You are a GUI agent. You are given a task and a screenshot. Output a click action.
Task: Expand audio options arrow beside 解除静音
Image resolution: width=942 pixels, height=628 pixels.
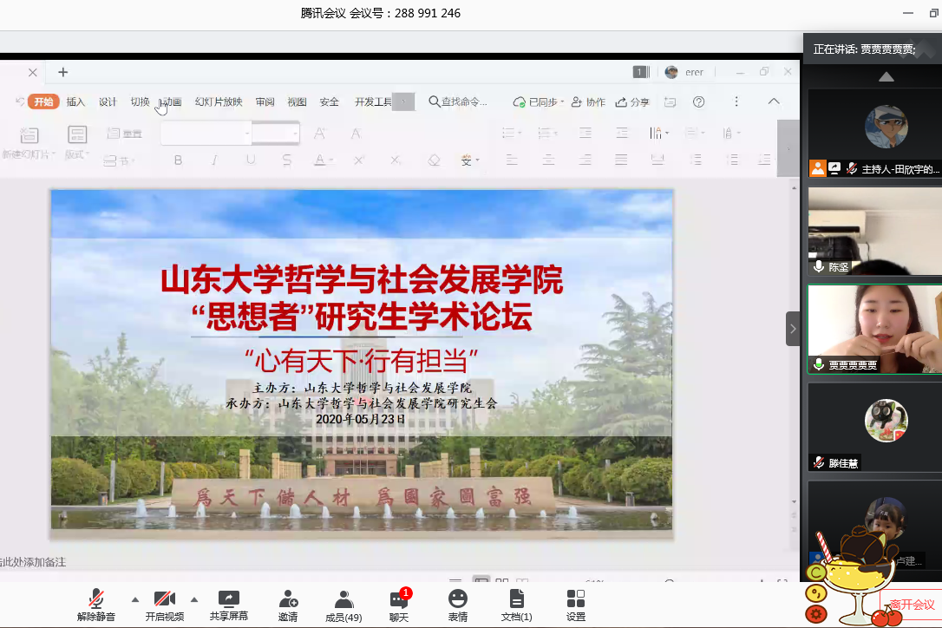tap(134, 599)
